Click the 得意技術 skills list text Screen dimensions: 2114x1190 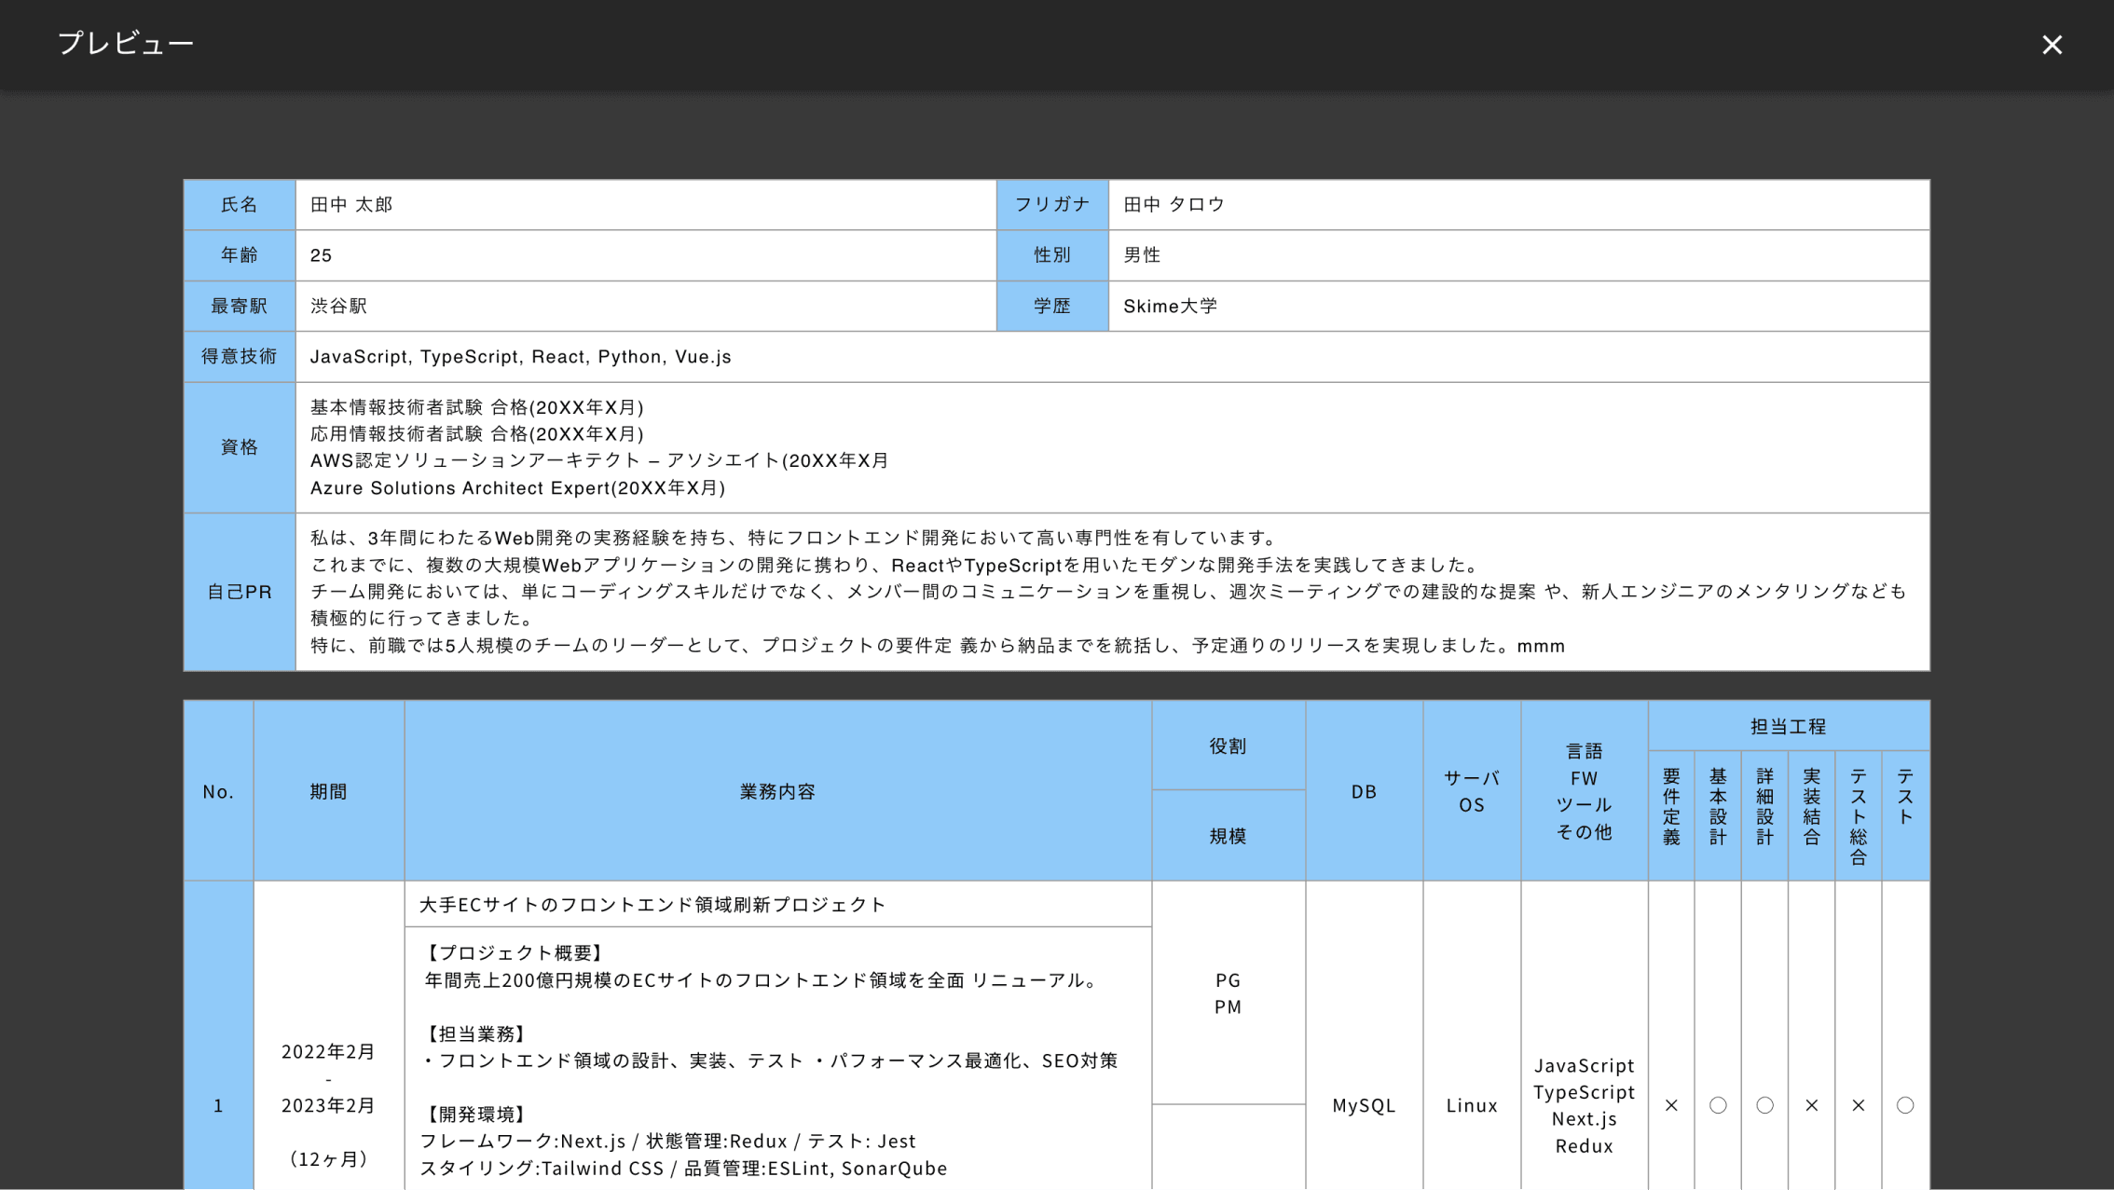520,357
